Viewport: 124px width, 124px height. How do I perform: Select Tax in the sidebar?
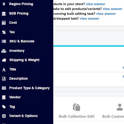[12, 32]
